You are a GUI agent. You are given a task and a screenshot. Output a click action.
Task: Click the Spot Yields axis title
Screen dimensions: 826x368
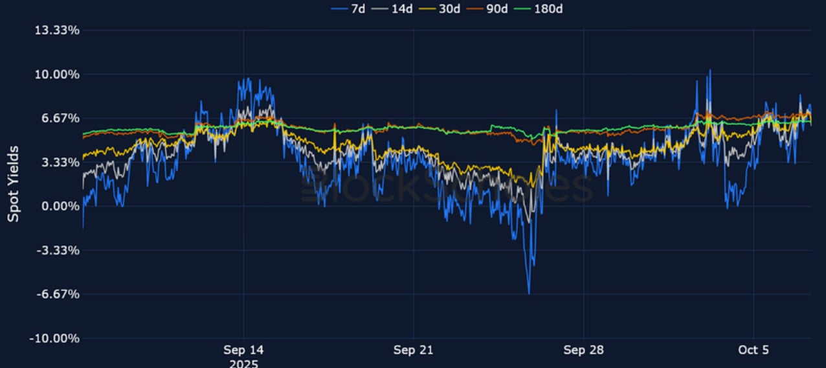(13, 184)
